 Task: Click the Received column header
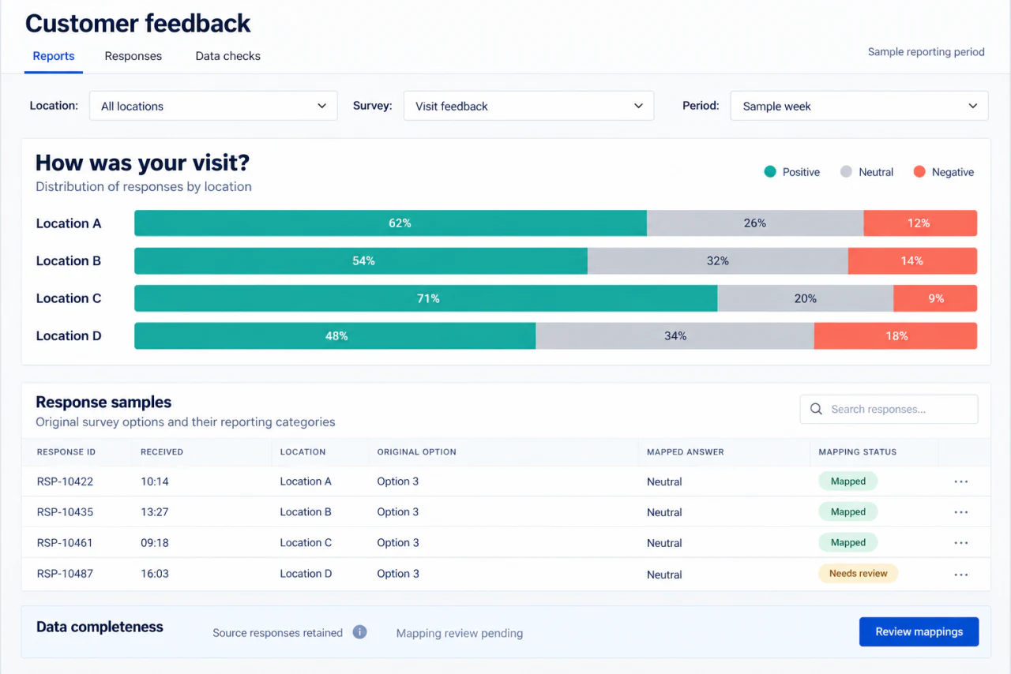click(x=162, y=452)
